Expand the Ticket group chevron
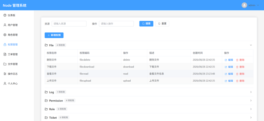 pos(251,118)
